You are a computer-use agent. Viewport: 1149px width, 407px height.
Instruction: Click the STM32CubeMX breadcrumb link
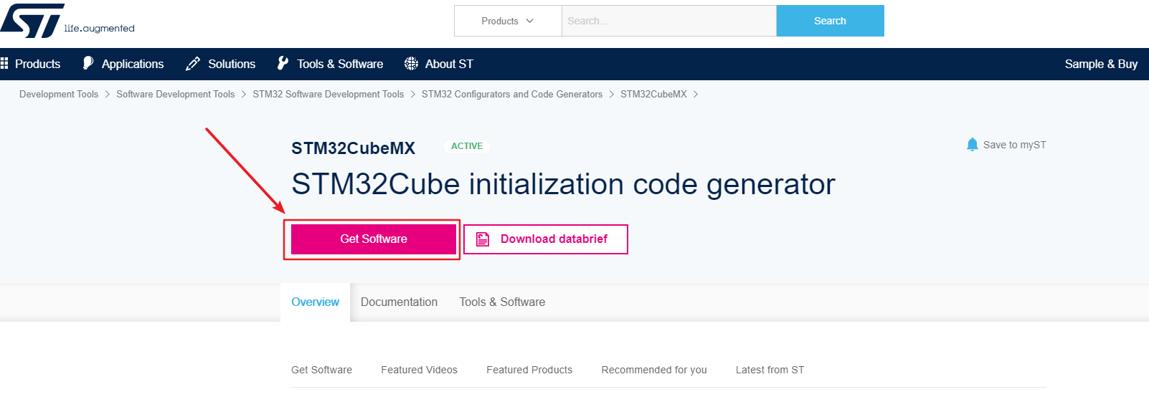(653, 95)
